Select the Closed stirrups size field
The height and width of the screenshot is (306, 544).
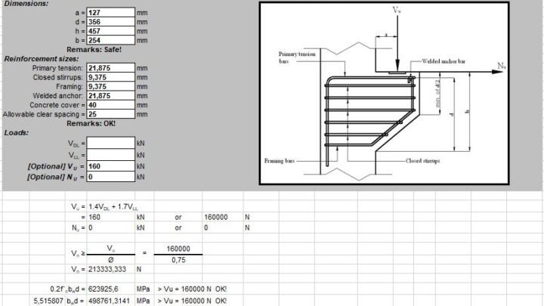110,77
